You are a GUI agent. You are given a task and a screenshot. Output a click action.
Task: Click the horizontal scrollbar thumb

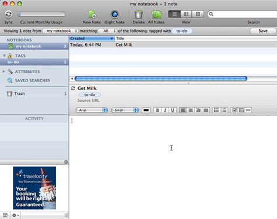(161, 79)
